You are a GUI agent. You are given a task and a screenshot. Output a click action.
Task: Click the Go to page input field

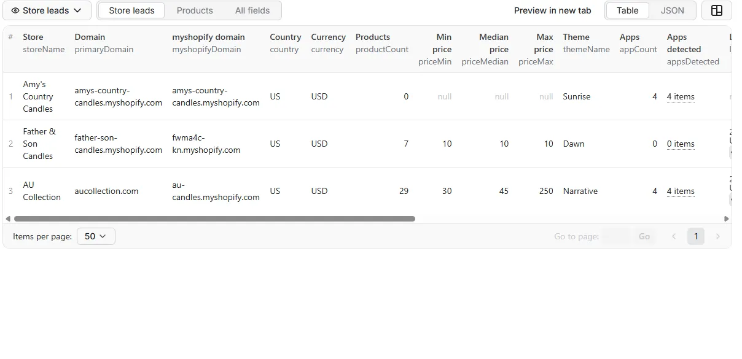616,236
